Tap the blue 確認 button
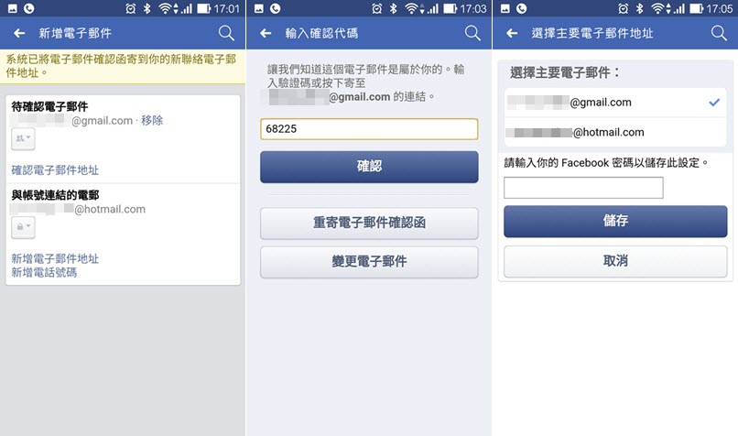Image resolution: width=738 pixels, height=436 pixels. [x=369, y=167]
